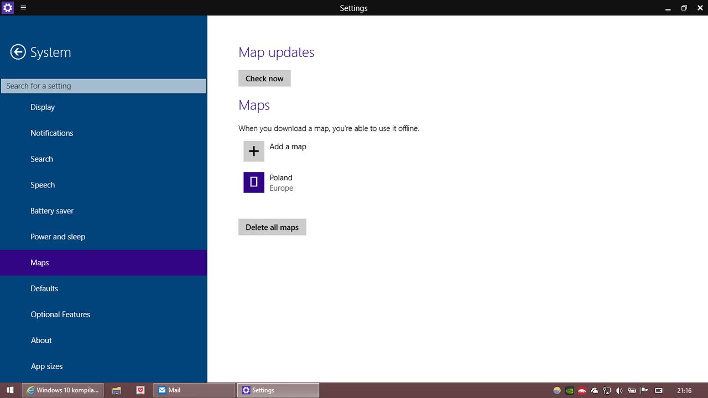Viewport: 708px width, 398px height.
Task: Restore down the Settings window
Action: (x=684, y=8)
